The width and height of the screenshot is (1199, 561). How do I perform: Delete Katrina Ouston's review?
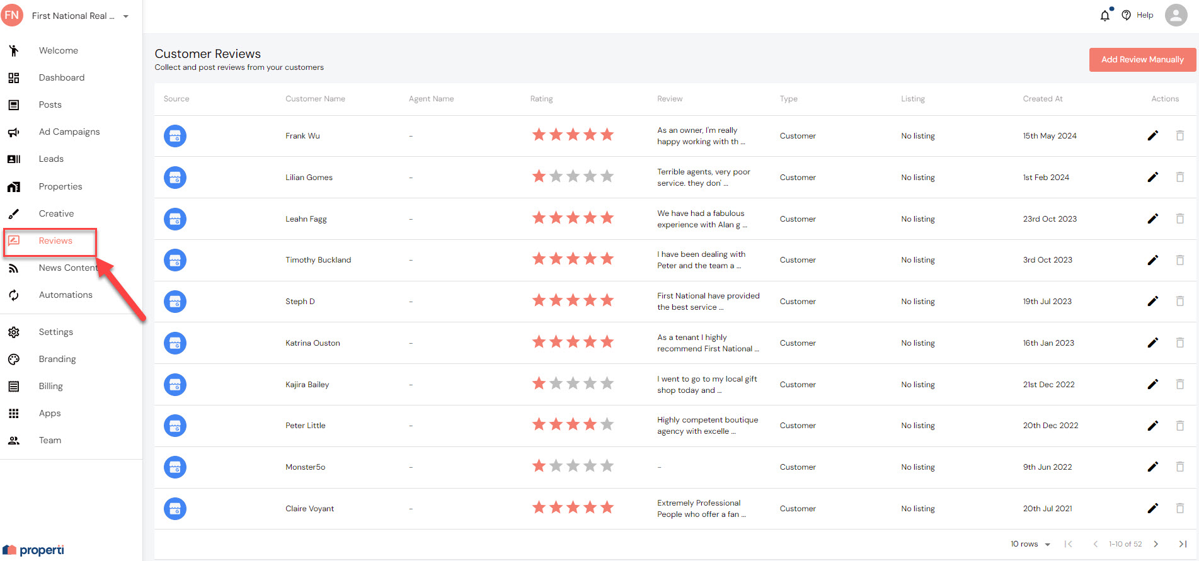click(x=1179, y=343)
